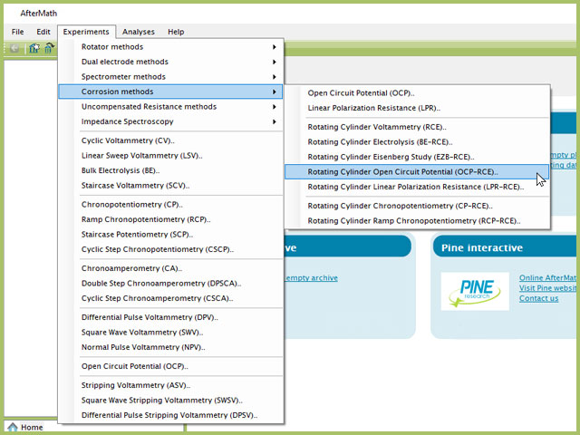
Task: Open the Analyses menu
Action: coord(139,32)
